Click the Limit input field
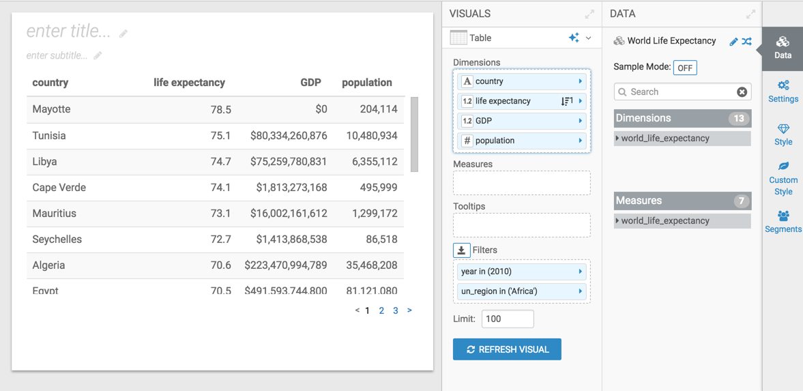 508,319
